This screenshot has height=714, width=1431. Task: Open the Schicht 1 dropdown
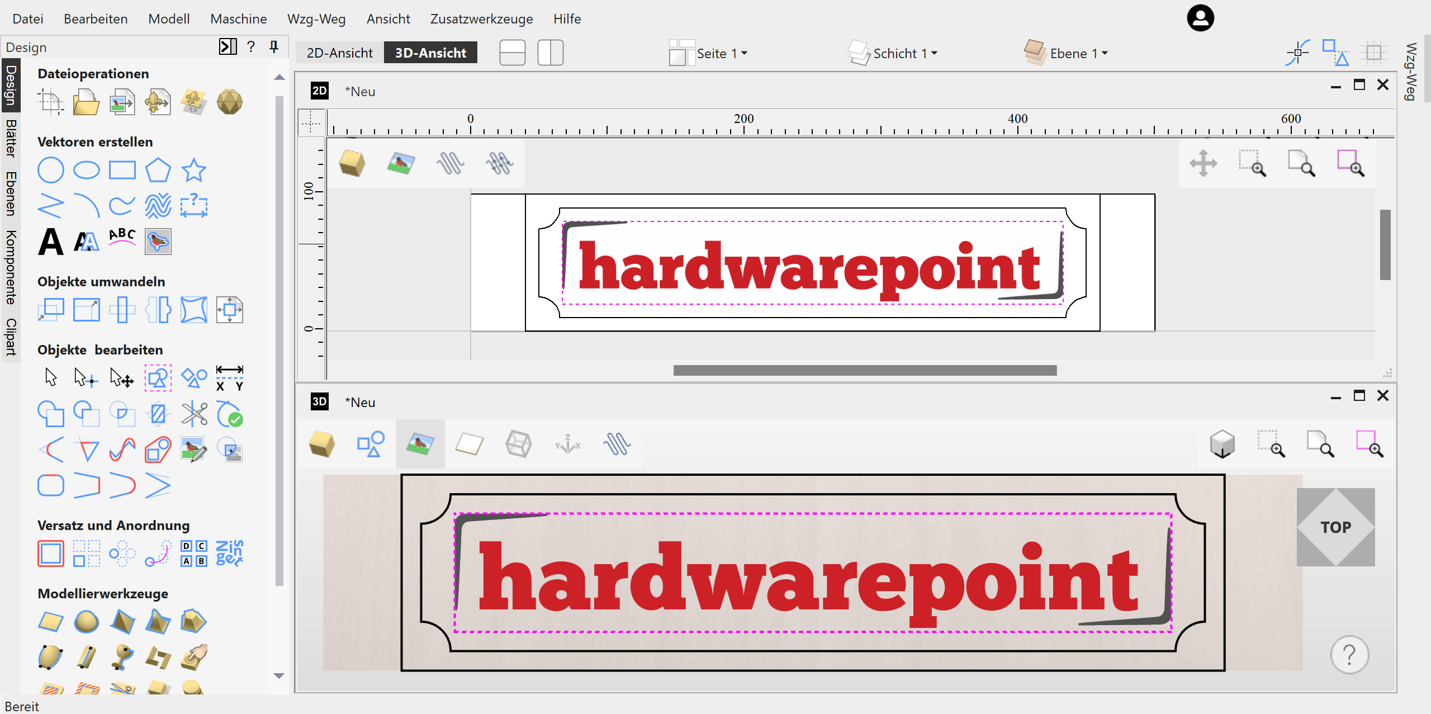pyautogui.click(x=893, y=53)
